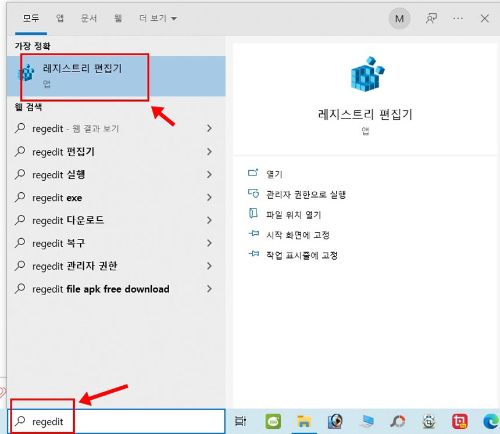Open the penguin capture app on taskbar
This screenshot has height=434, width=500.
429,421
